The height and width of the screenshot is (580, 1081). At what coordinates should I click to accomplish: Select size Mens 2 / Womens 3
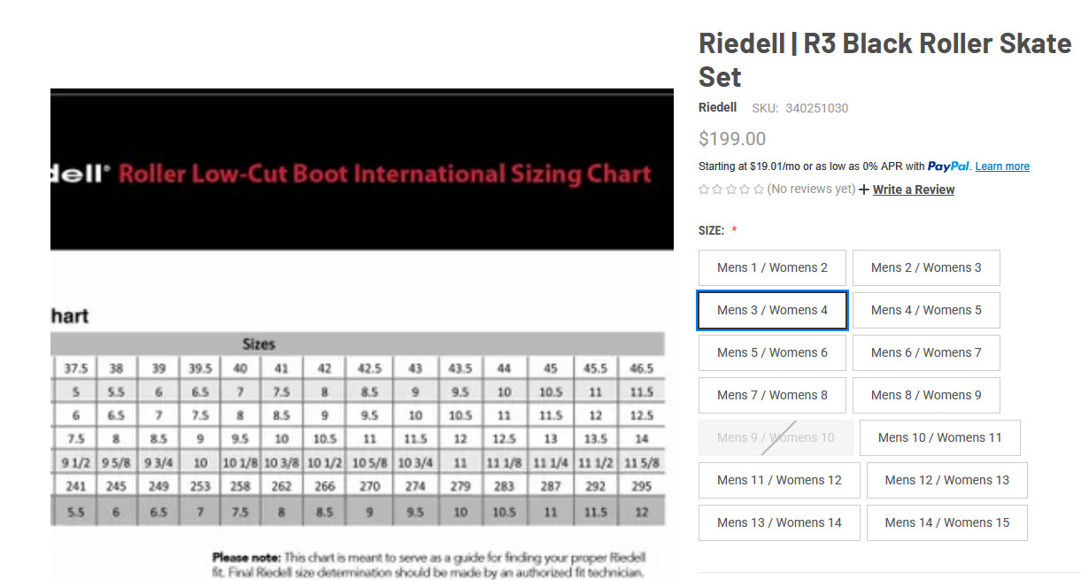click(x=926, y=267)
